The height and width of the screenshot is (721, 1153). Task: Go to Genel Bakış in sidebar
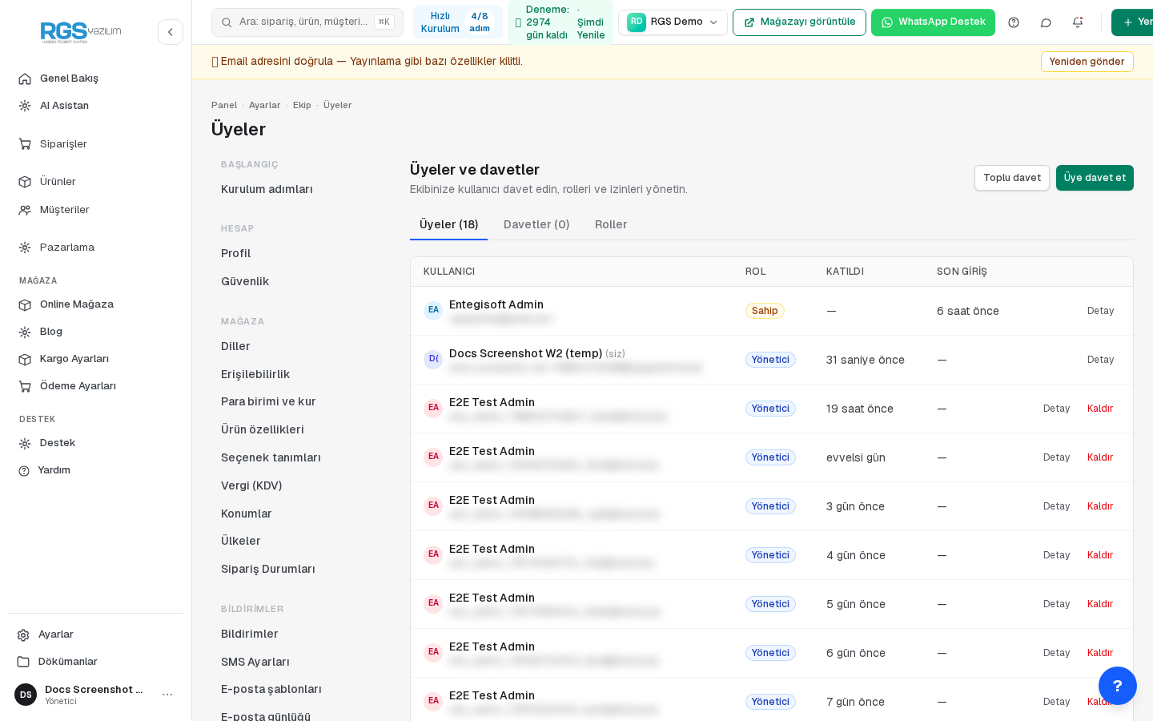[x=69, y=79]
